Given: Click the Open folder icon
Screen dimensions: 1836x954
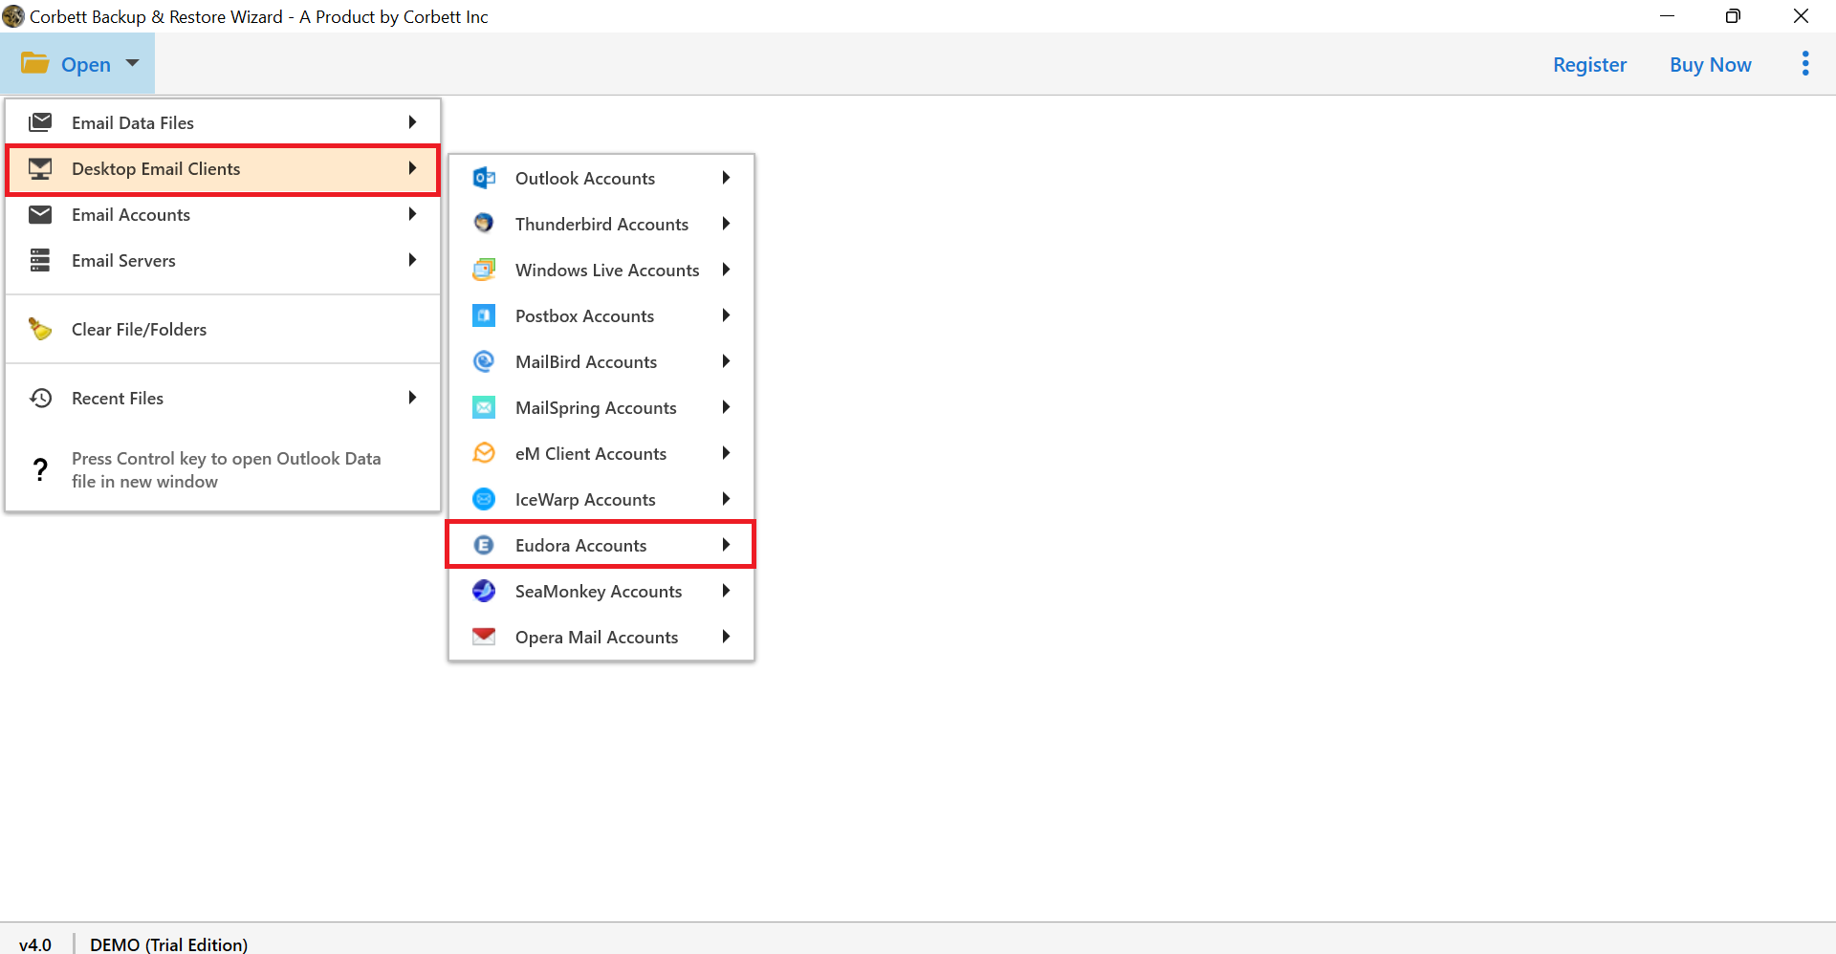Looking at the screenshot, I should 35,63.
